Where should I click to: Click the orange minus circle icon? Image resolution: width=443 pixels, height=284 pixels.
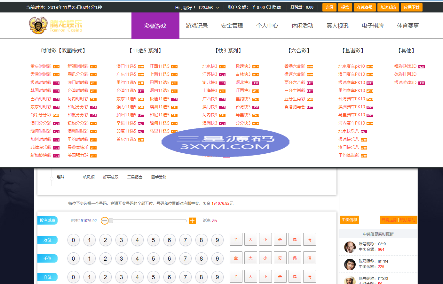105,221
